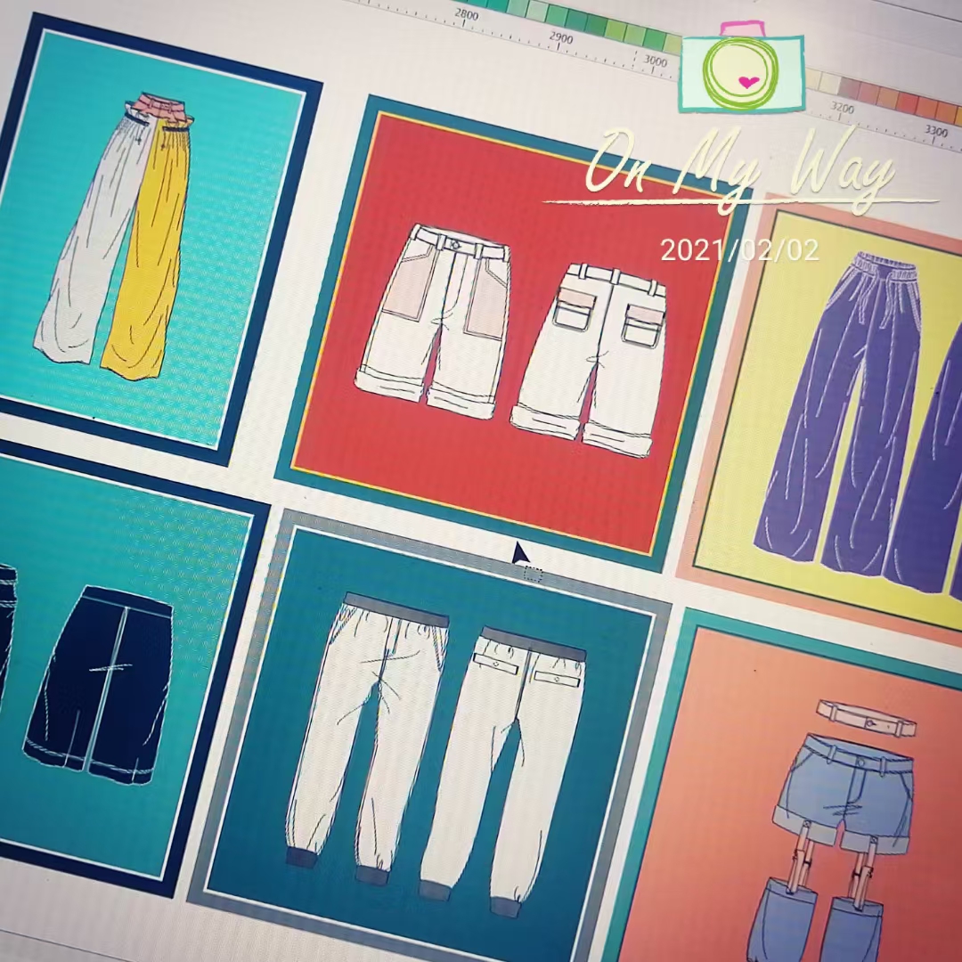Viewport: 962px width, 962px height.
Task: Click the 3300 mark on the horizontal ruler
Action: pos(936,133)
